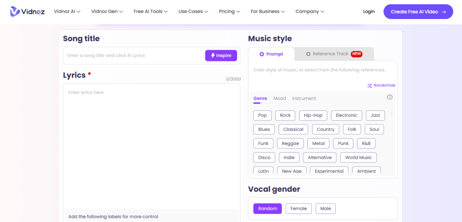Open the Vidnoz AI dropdown menu

coord(67,11)
